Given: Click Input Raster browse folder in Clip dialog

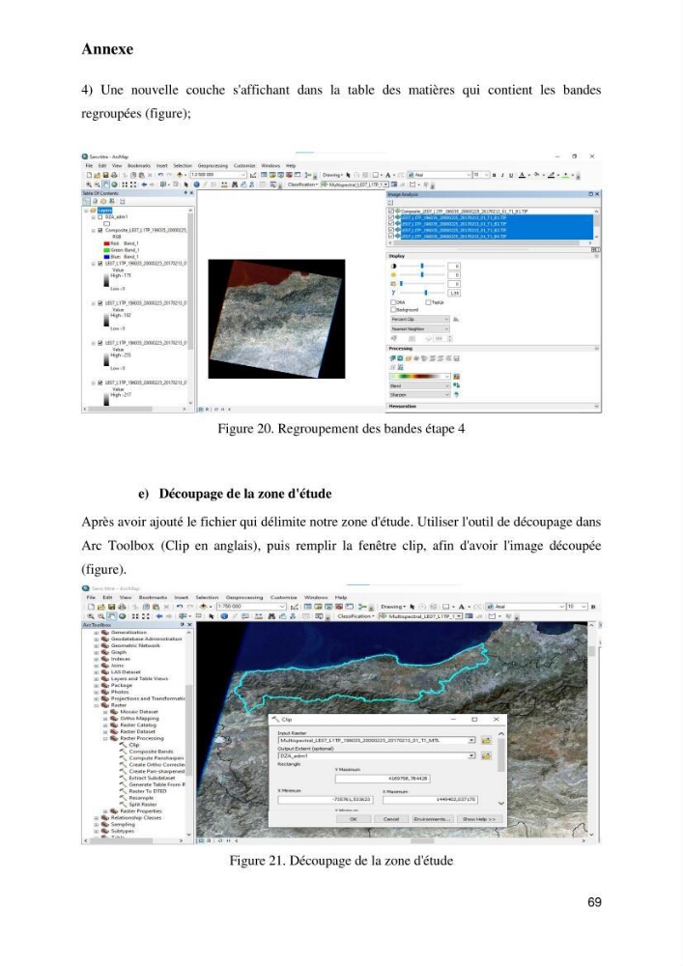Looking at the screenshot, I should point(487,740).
